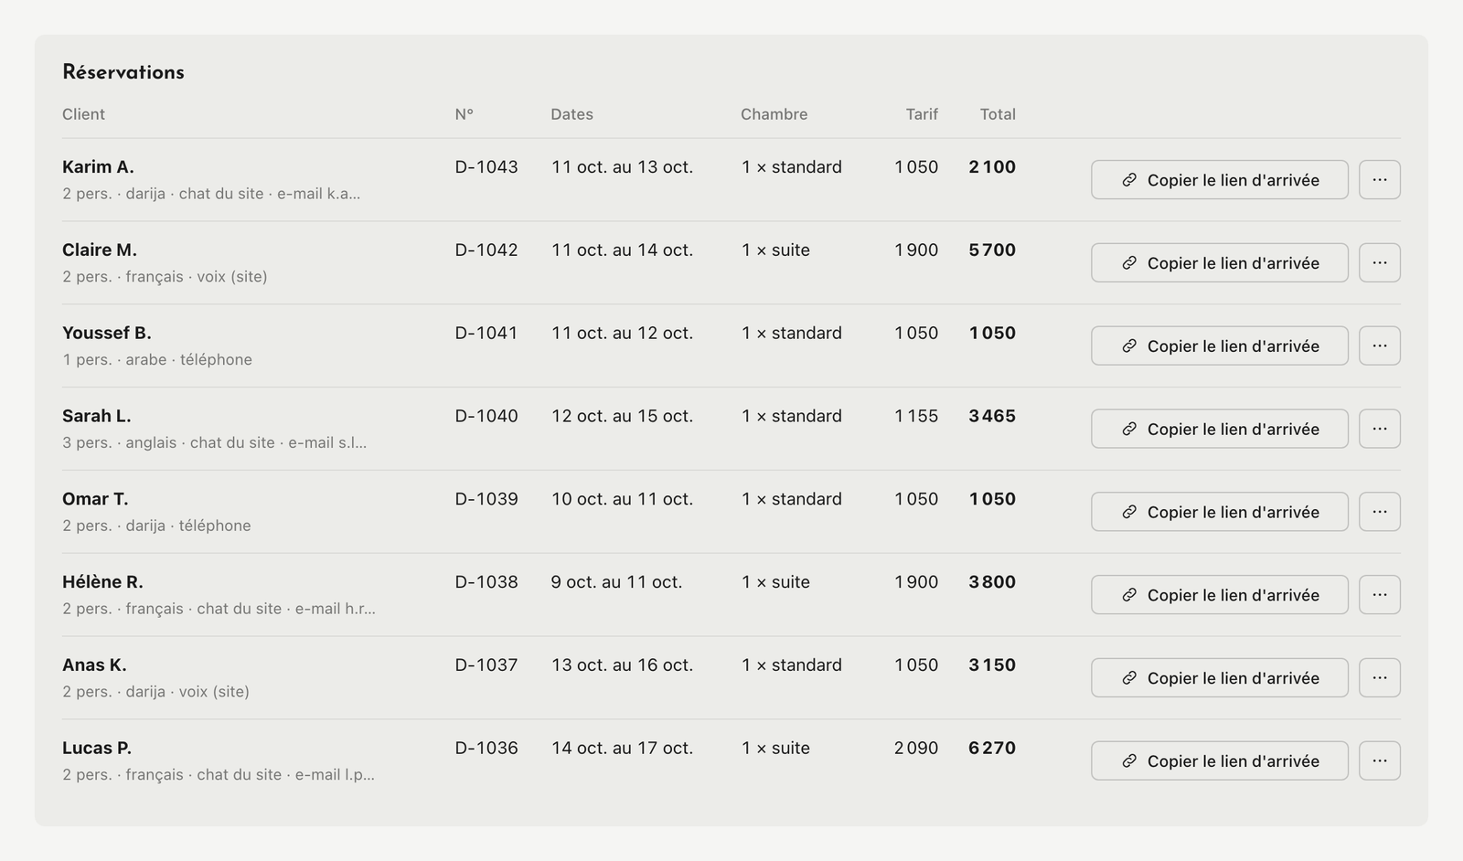Screen dimensions: 1463x861
Task: Click the client name Sarah L.
Action: point(97,416)
